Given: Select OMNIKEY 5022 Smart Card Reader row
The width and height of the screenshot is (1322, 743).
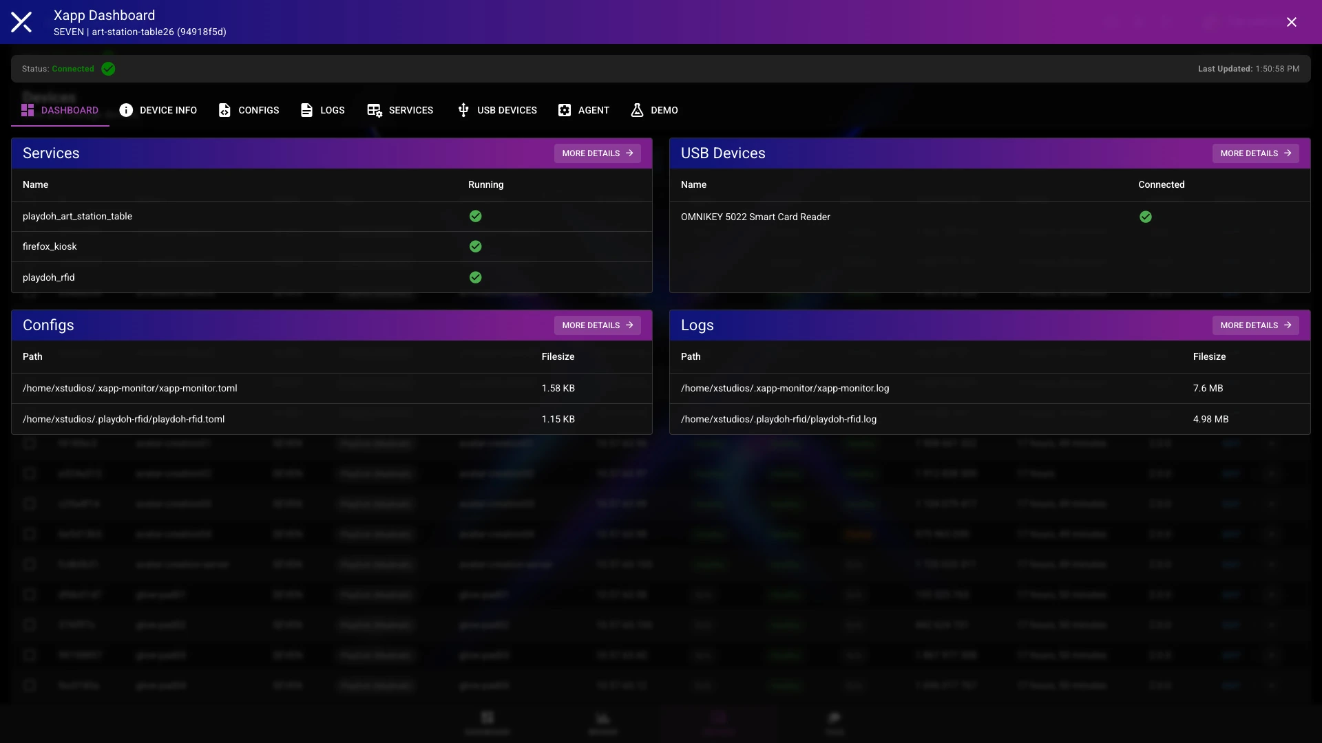Looking at the screenshot, I should coord(989,217).
